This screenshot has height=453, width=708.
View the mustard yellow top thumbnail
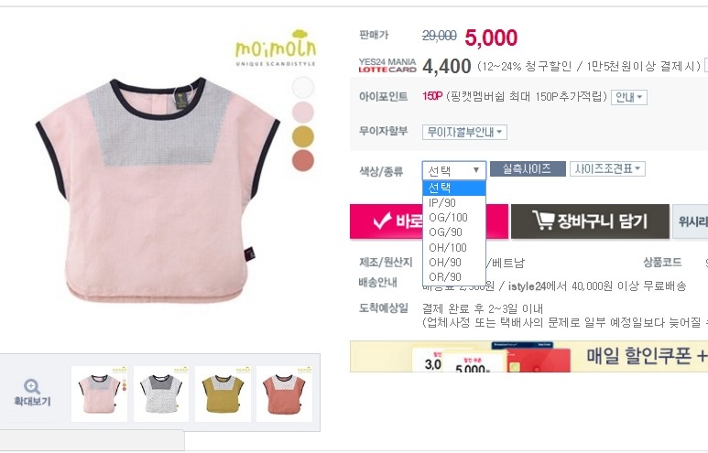(223, 394)
